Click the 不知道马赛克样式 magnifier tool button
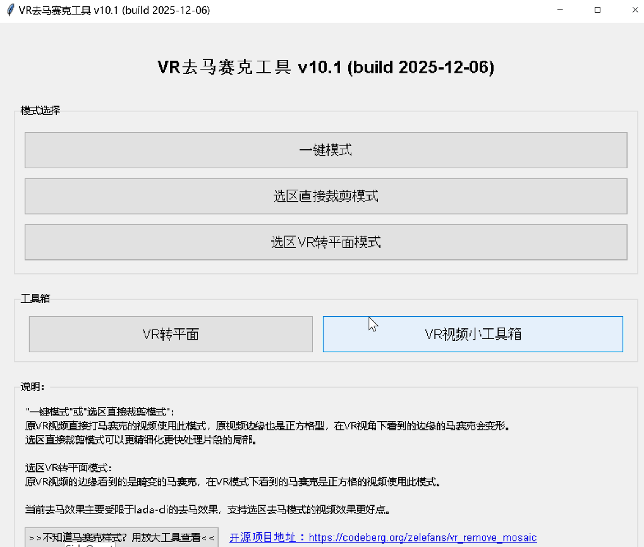The width and height of the screenshot is (644, 547). (121, 537)
